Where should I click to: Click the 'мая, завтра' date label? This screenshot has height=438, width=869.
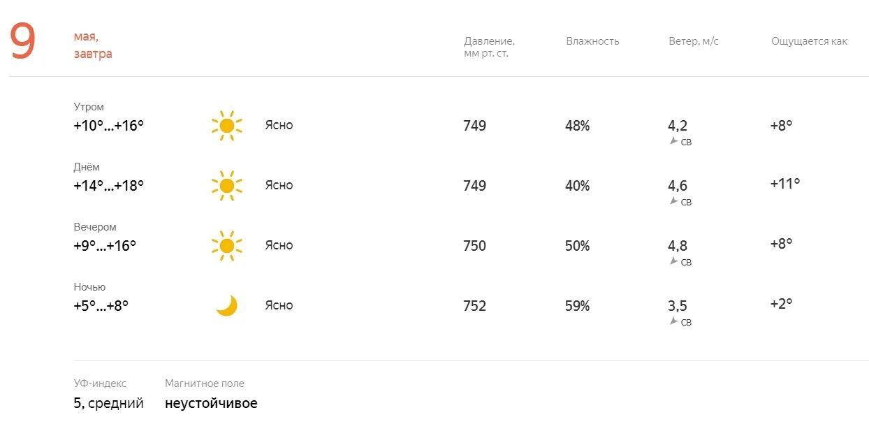[x=93, y=45]
